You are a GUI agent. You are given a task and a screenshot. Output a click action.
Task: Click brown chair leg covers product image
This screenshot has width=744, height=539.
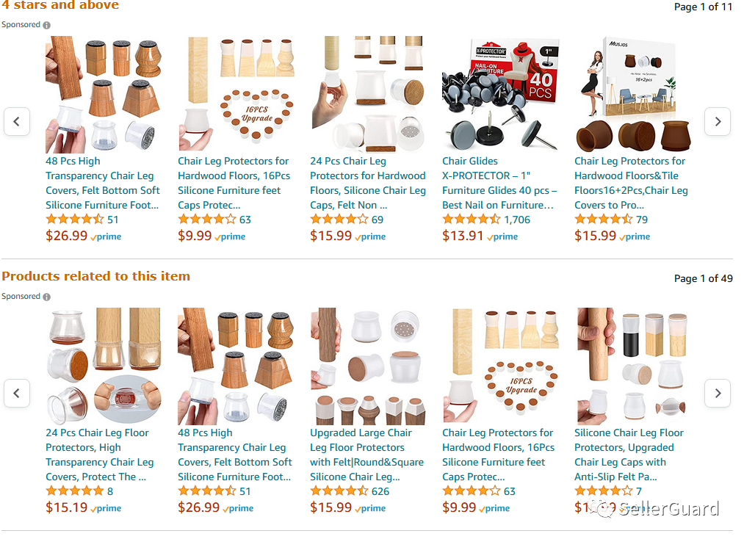click(x=632, y=95)
